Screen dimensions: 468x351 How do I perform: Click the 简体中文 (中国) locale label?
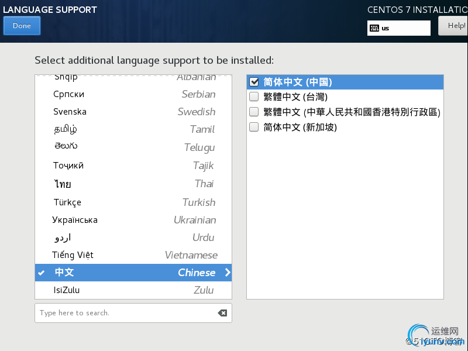tap(298, 82)
